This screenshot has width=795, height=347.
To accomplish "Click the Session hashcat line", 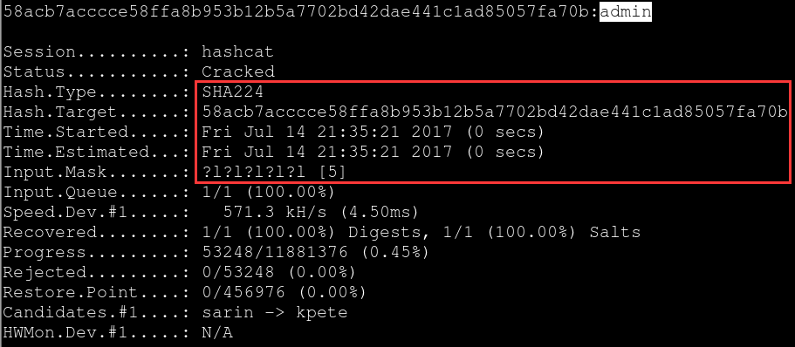I will pos(138,51).
